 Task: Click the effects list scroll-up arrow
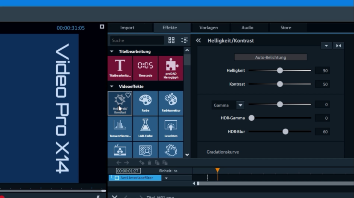point(187,50)
